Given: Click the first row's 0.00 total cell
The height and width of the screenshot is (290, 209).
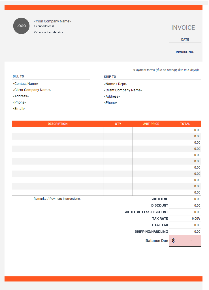Looking at the screenshot, I should click(x=185, y=130).
